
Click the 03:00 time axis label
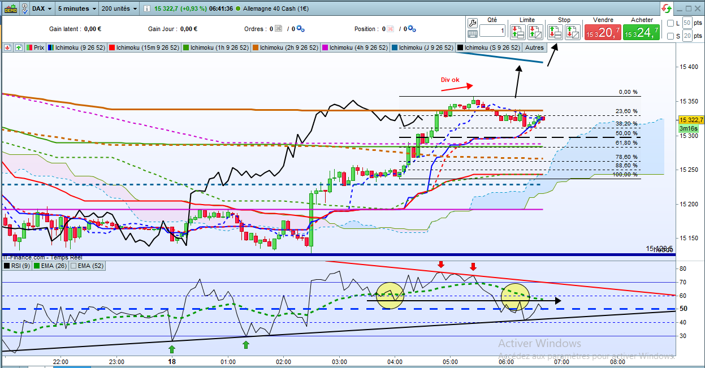click(x=340, y=361)
